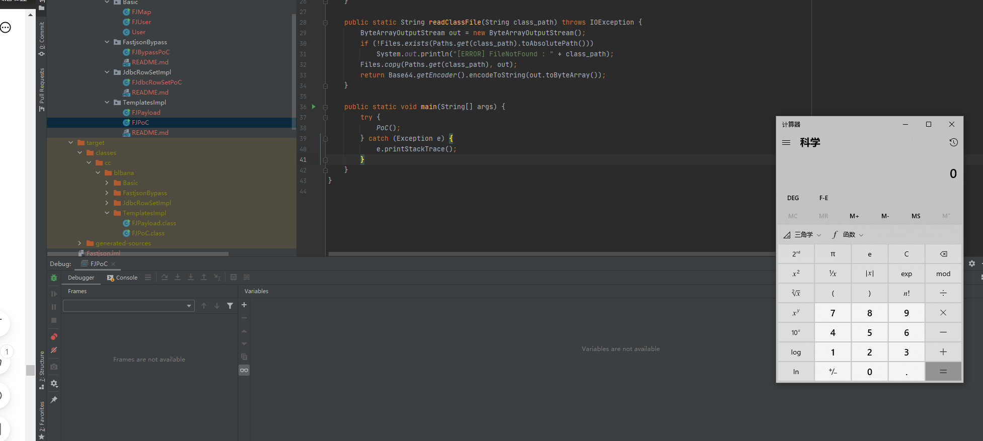Click the Get Thread Dump camera icon

tap(54, 367)
